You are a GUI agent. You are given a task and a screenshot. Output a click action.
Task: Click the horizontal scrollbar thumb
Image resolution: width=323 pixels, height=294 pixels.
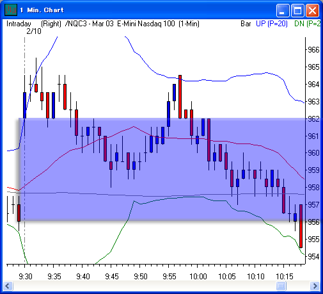pyautogui.click(x=281, y=286)
